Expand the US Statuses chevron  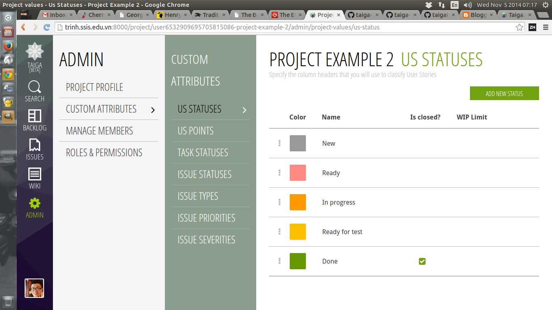point(244,109)
